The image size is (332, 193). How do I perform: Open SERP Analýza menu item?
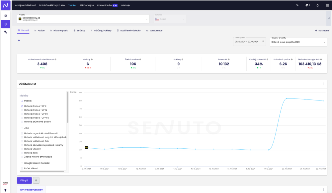click(x=87, y=5)
